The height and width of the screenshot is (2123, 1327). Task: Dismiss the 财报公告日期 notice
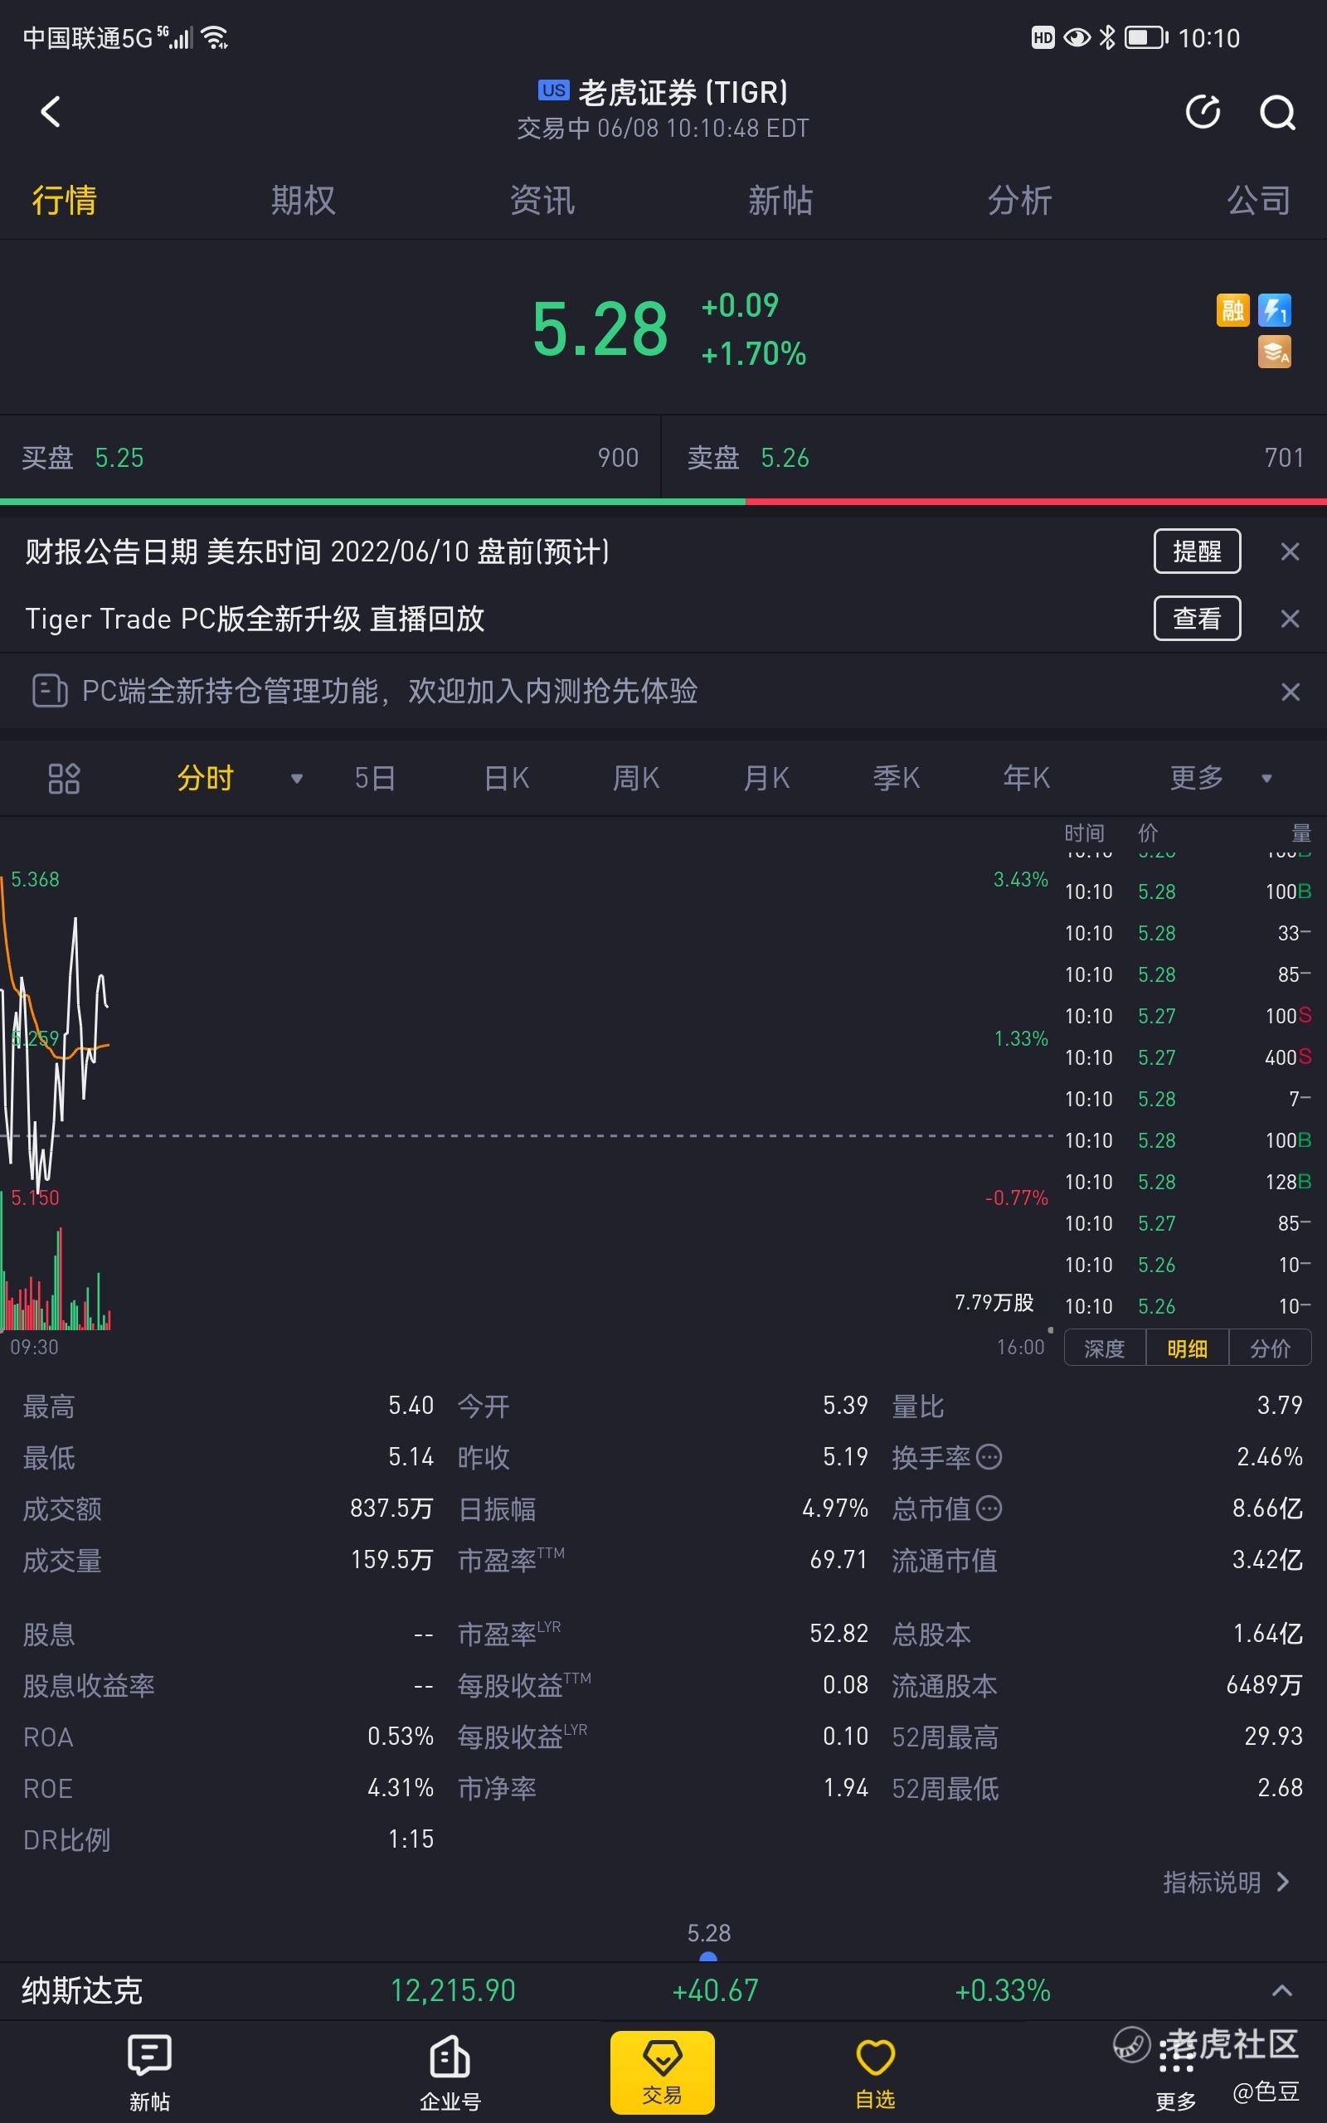click(x=1289, y=551)
